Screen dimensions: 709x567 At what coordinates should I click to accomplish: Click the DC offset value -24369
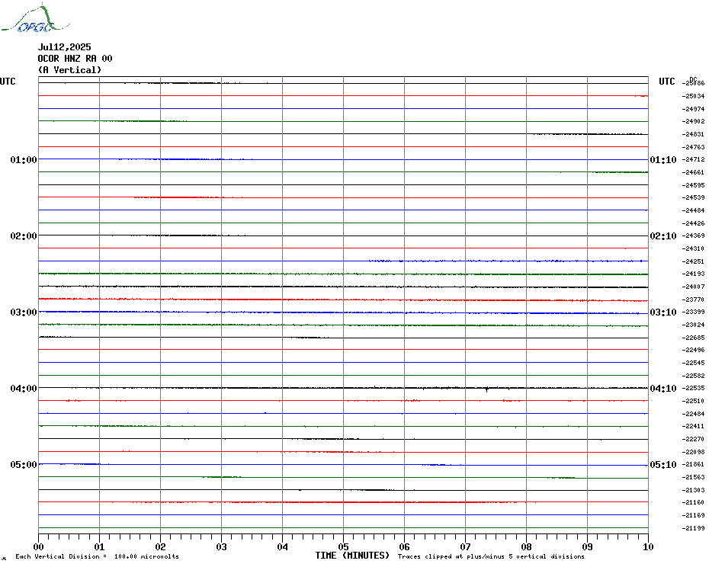click(x=693, y=235)
